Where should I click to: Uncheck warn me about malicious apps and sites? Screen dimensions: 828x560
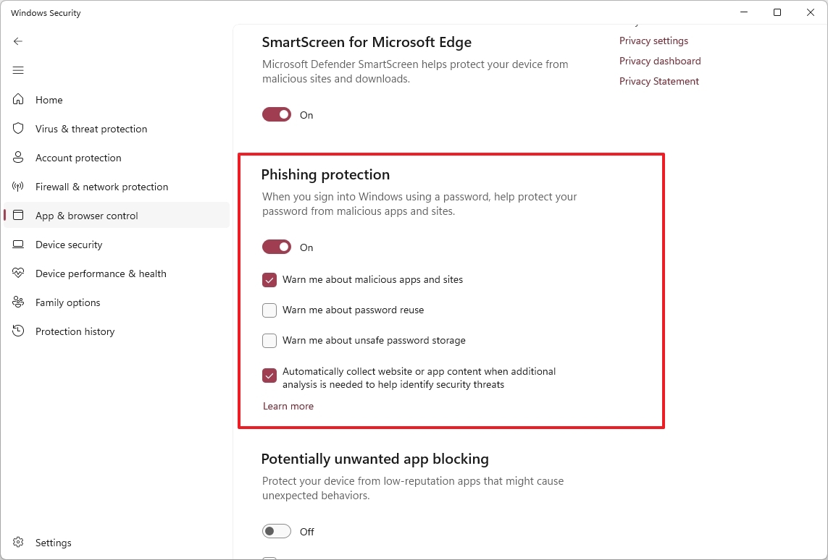click(269, 279)
